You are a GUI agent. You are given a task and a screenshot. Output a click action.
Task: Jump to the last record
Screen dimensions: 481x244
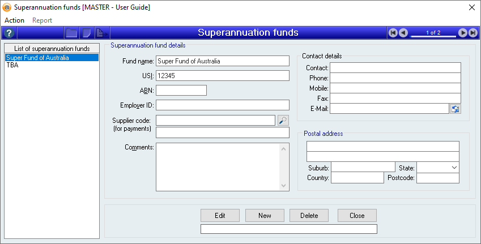[x=473, y=33]
